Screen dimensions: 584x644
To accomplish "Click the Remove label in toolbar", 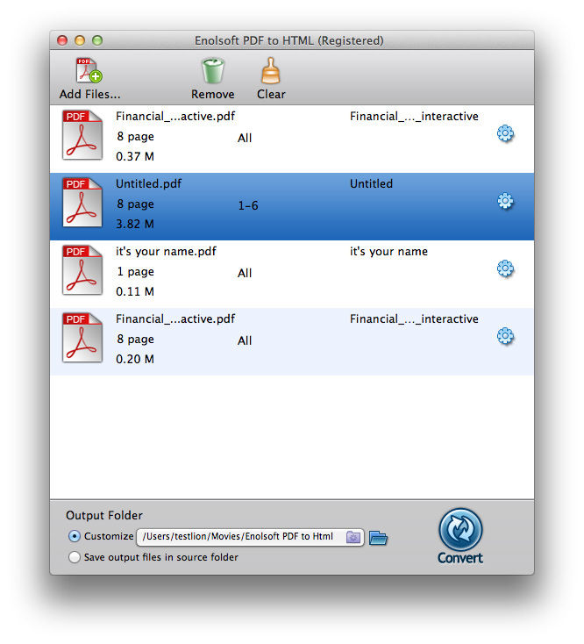I will (x=212, y=94).
